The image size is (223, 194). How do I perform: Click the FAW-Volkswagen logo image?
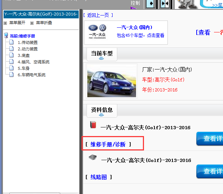coord(97,32)
